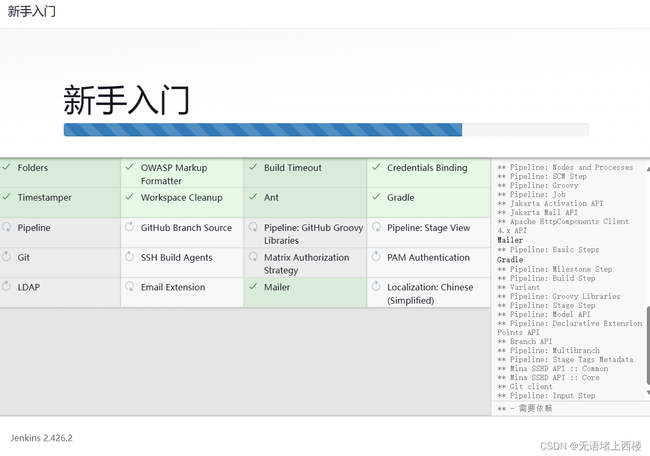
Task: Click the checkmark icon next to Mailer
Action: [254, 287]
